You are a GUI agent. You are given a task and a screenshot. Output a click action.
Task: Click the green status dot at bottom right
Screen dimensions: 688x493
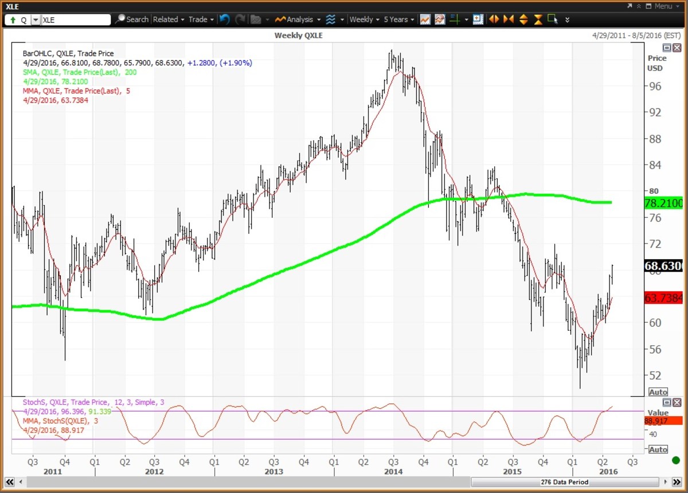coord(677,460)
